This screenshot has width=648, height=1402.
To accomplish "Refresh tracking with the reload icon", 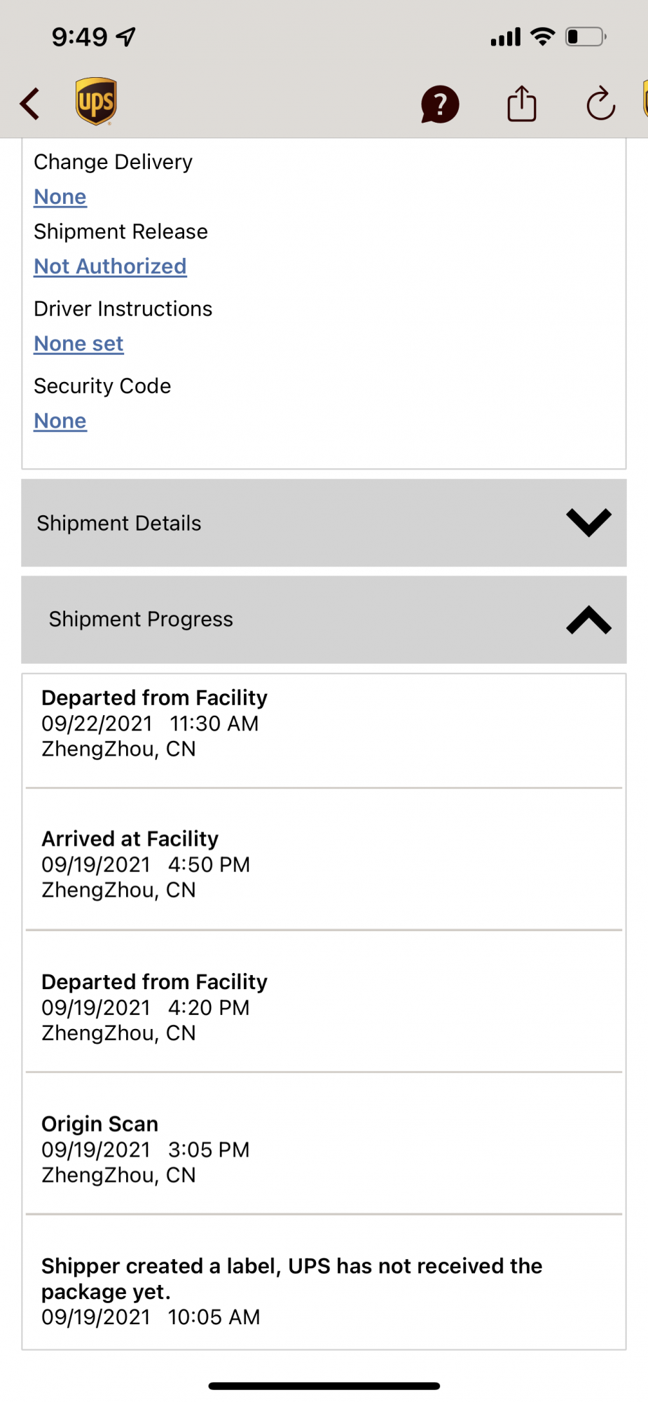I will click(600, 104).
